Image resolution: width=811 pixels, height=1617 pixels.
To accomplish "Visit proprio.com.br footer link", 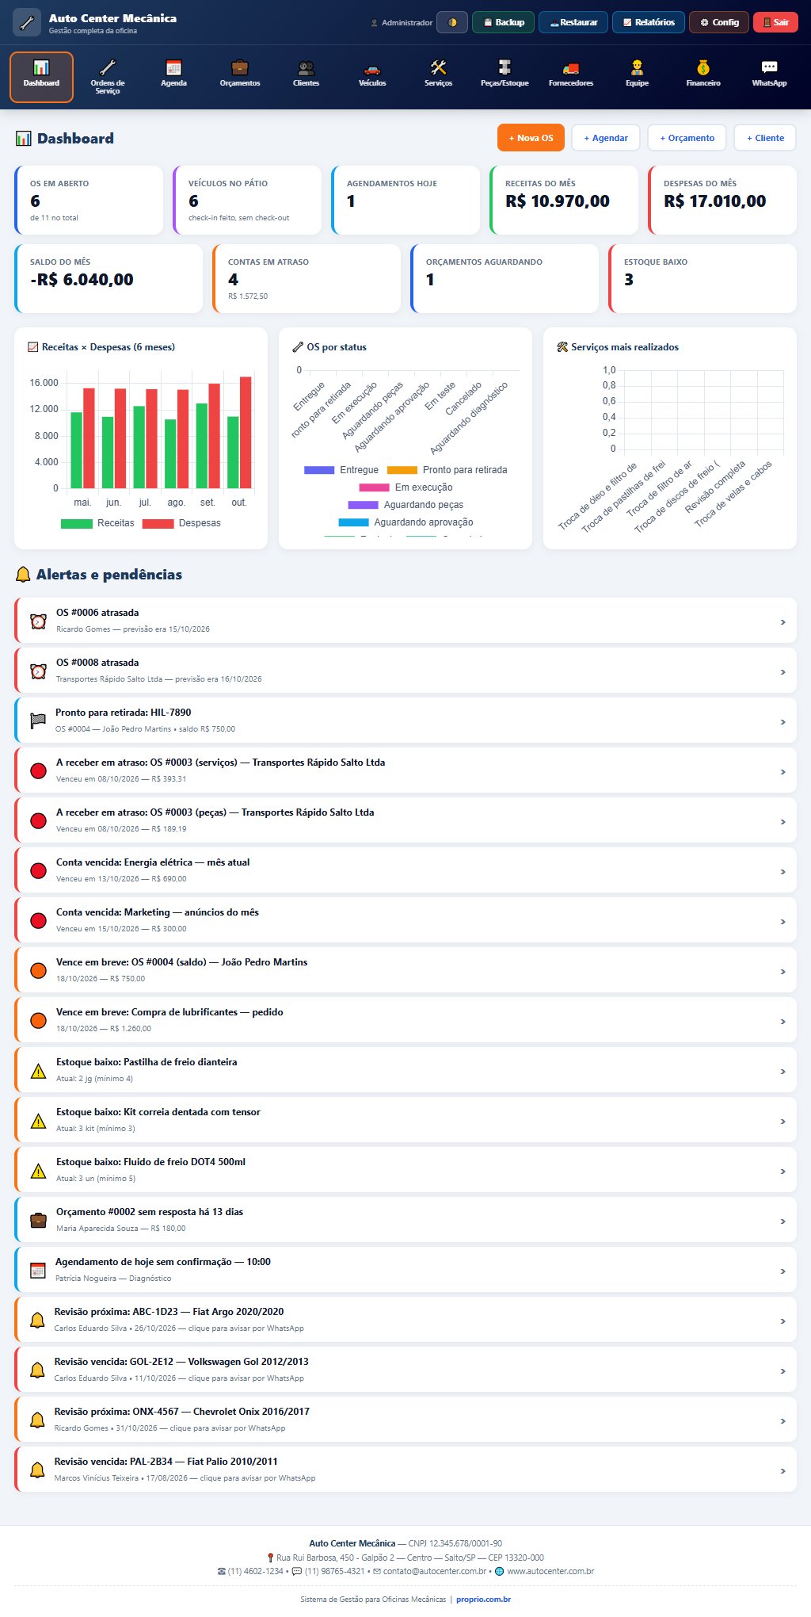I will click(483, 1599).
